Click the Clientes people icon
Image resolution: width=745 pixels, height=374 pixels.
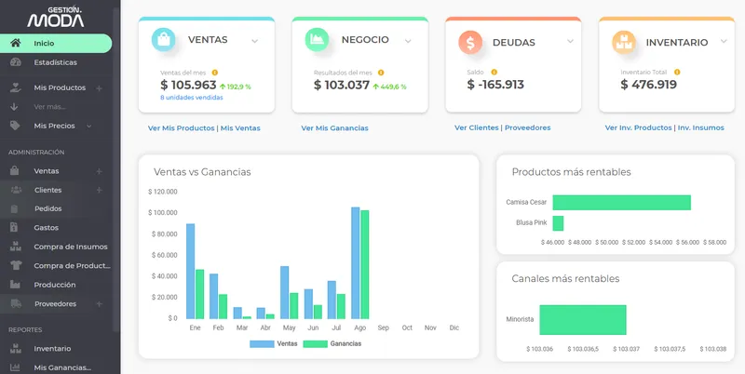pyautogui.click(x=16, y=190)
